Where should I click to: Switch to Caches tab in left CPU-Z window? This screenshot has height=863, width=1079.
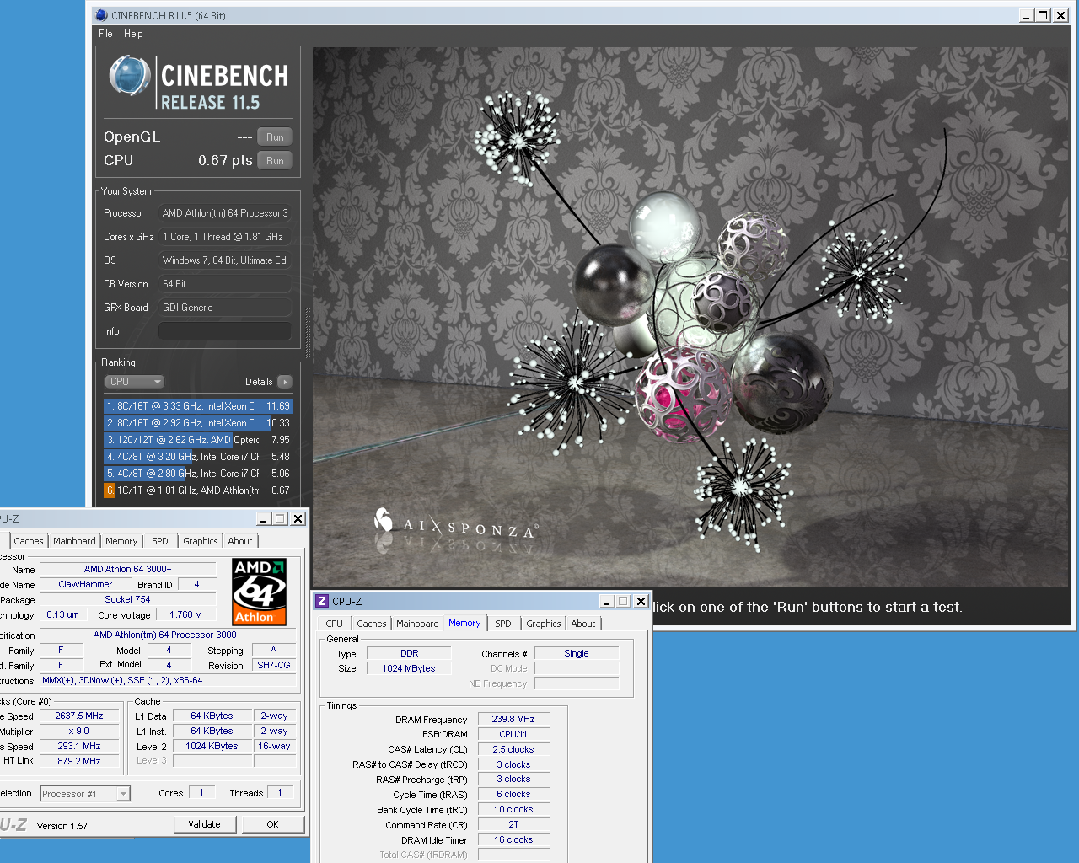tap(29, 541)
